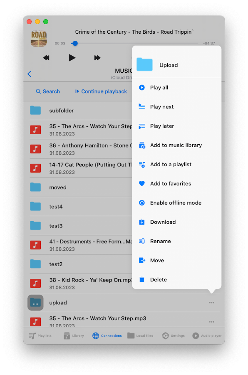Choose Play all from the menu

(x=177, y=88)
